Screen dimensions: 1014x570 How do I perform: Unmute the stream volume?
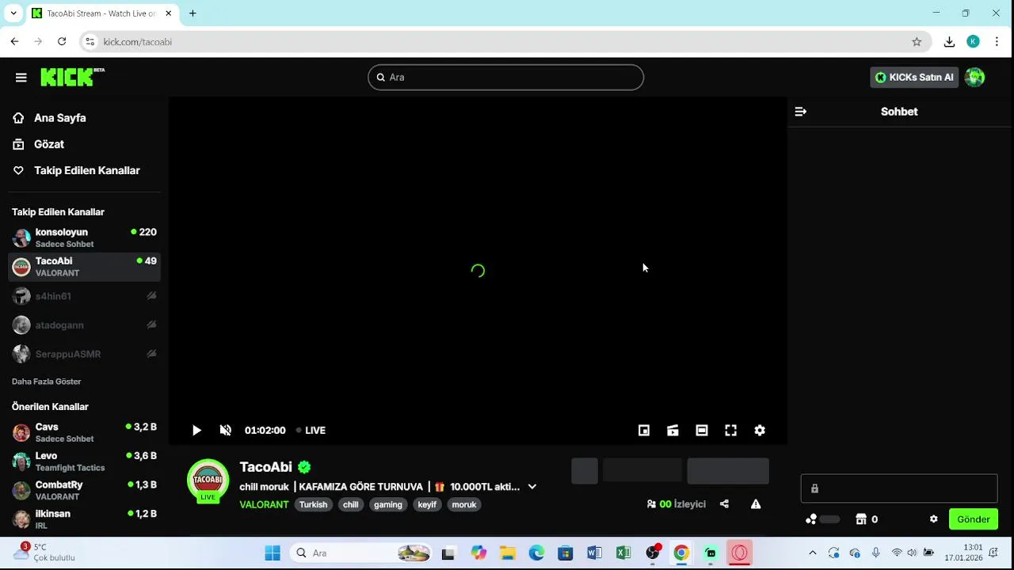226,431
